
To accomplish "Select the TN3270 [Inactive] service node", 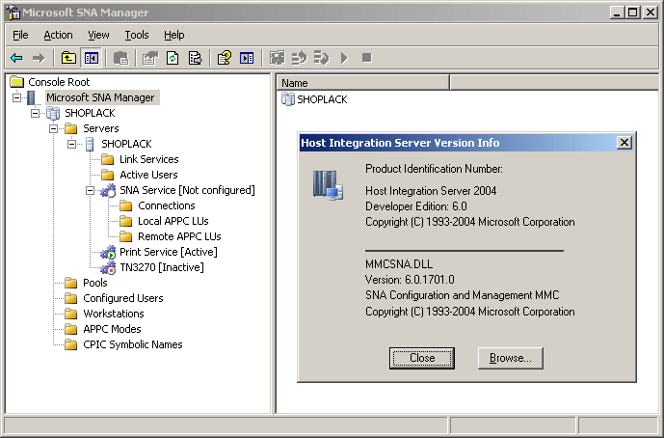I will pos(161,267).
